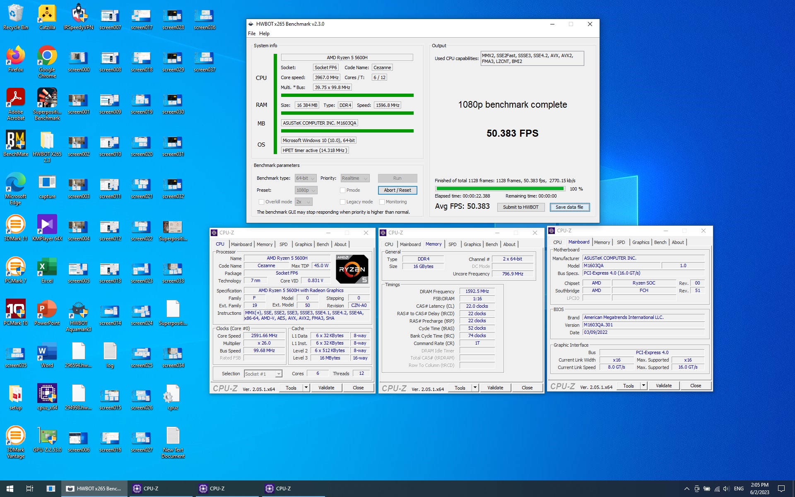Screen dimensions: 795x497
Task: Select Google Chrome desktop icon
Action: point(47,62)
